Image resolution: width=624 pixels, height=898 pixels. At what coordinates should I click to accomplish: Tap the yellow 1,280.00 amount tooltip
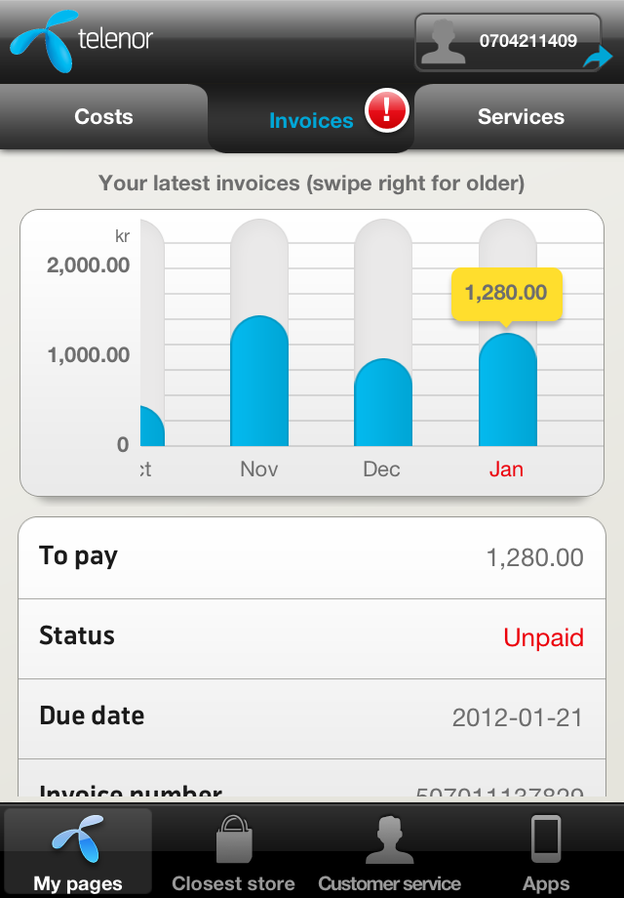point(506,293)
